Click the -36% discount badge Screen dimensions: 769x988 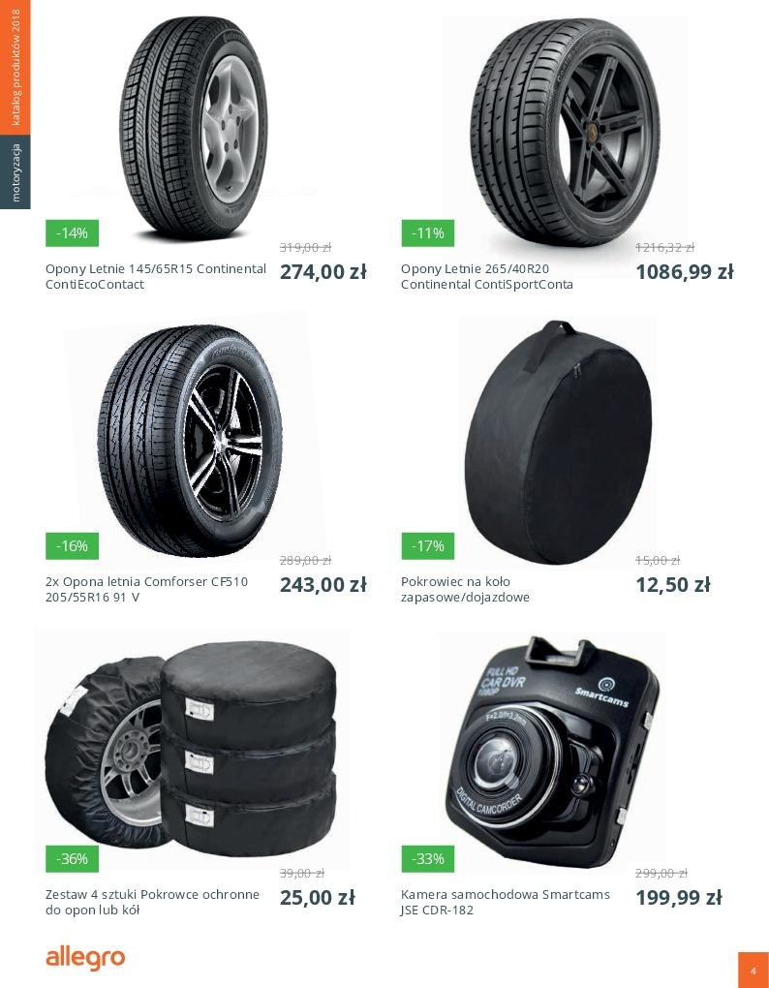point(72,859)
